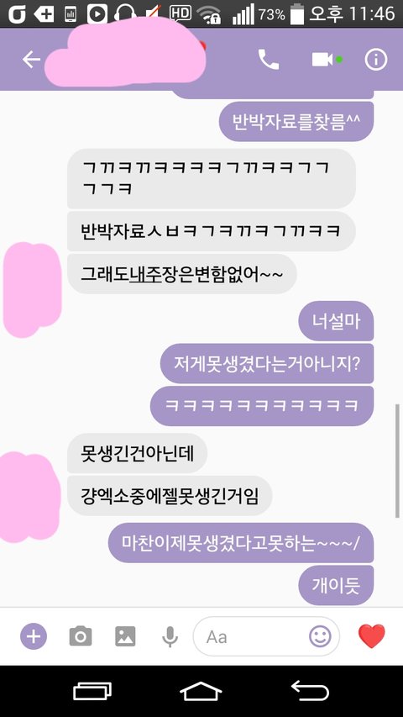Send a red heart reaction
The height and width of the screenshot is (717, 403).
click(x=372, y=636)
